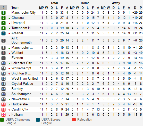Click the blue rank 5 Europa League badge
Screen dimensions: 143x126
[3, 33]
